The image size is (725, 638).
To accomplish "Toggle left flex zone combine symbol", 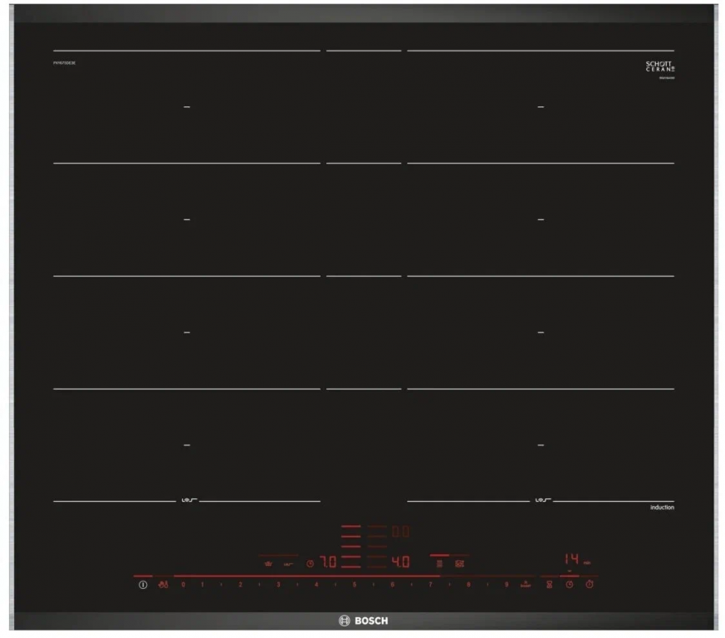I will (x=187, y=500).
